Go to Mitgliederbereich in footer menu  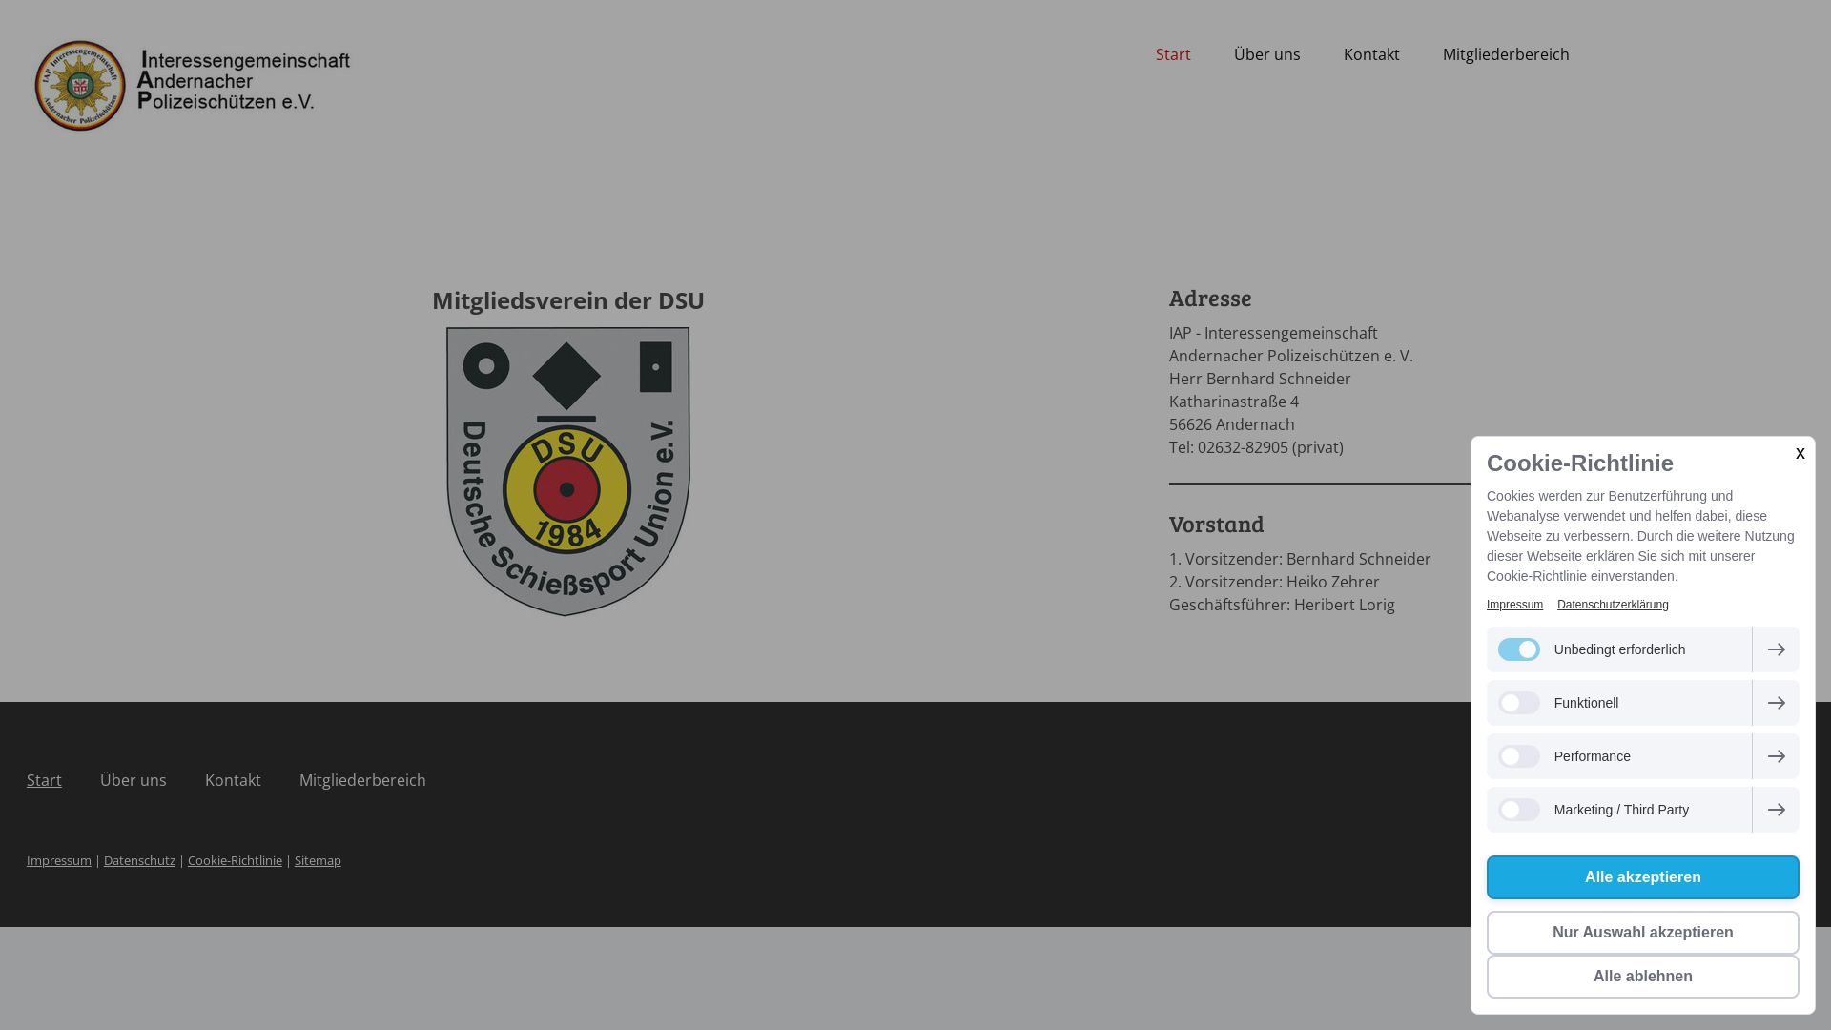point(362,780)
